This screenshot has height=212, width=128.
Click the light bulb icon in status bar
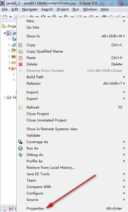tap(5, 208)
